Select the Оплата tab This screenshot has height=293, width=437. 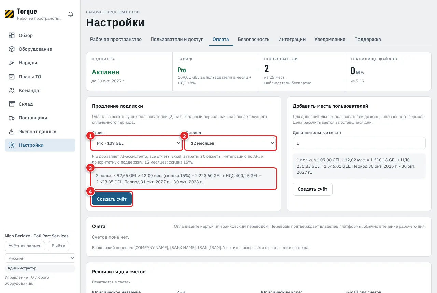click(x=221, y=39)
